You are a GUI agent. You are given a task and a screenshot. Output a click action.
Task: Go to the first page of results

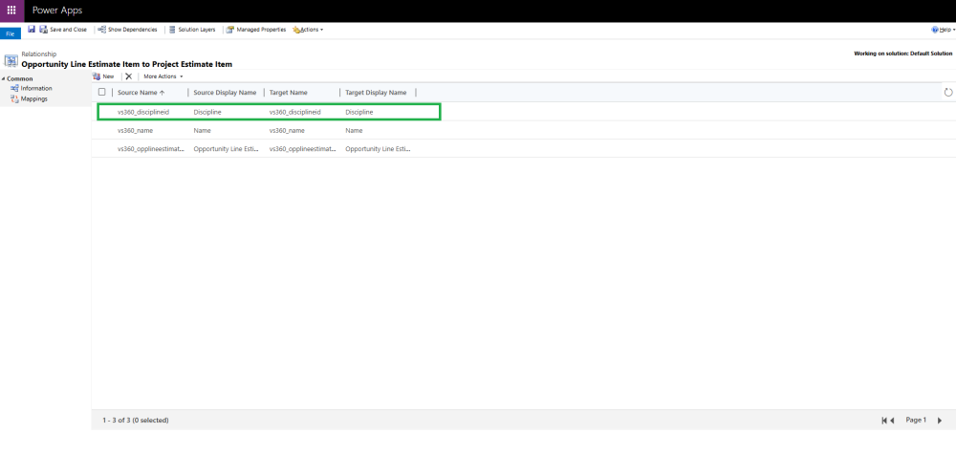tap(884, 421)
